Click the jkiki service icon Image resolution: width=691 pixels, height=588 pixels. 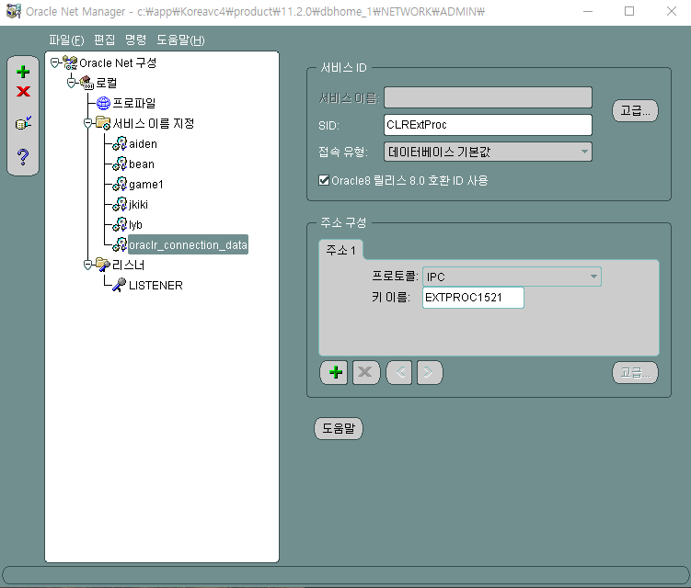coord(120,204)
